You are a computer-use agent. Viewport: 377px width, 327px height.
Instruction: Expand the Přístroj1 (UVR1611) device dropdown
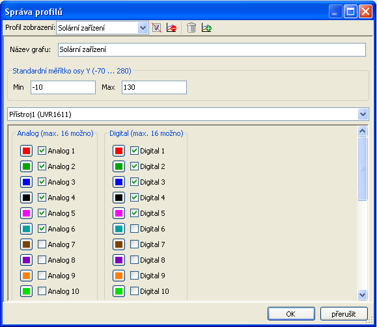coord(188,114)
